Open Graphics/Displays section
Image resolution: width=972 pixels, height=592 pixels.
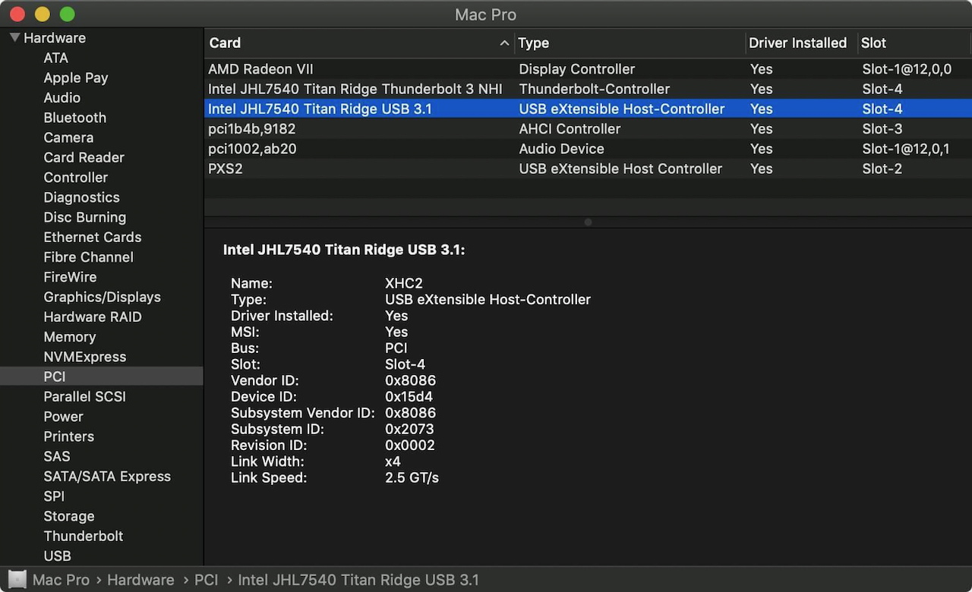coord(102,297)
